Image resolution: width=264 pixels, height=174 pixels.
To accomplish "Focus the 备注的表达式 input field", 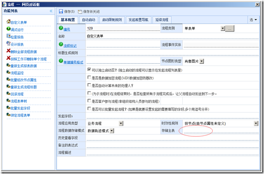I will click(x=172, y=145).
